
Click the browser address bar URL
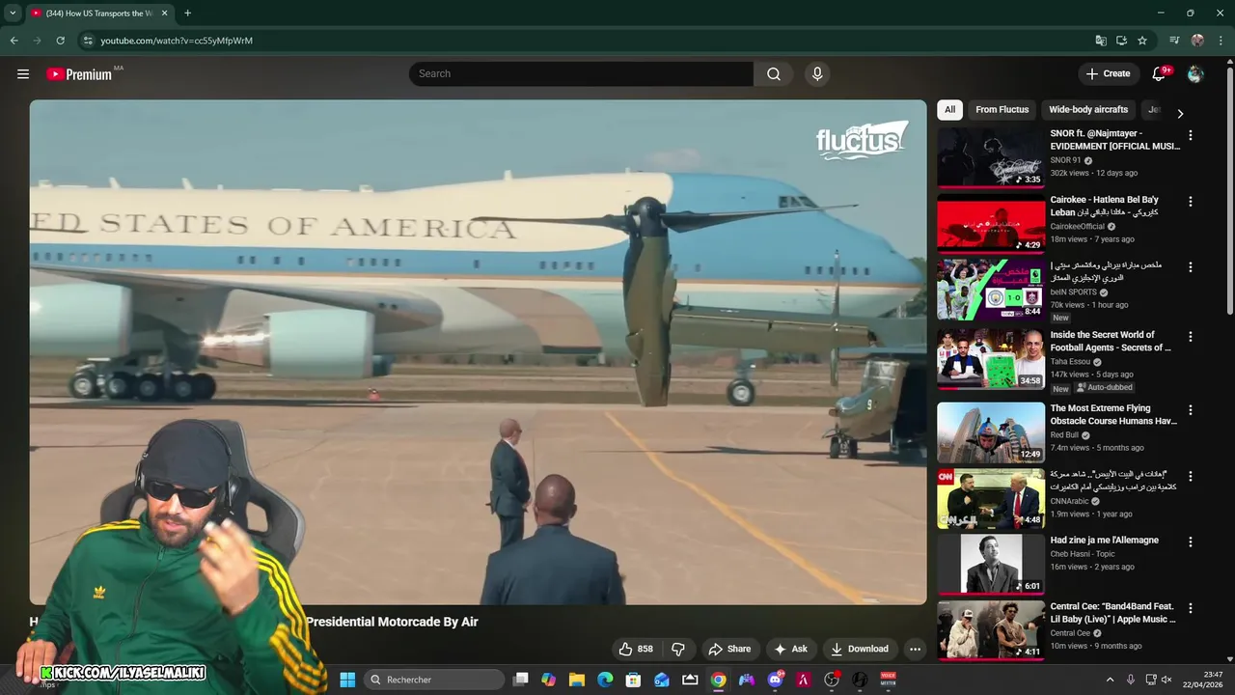[x=177, y=41]
